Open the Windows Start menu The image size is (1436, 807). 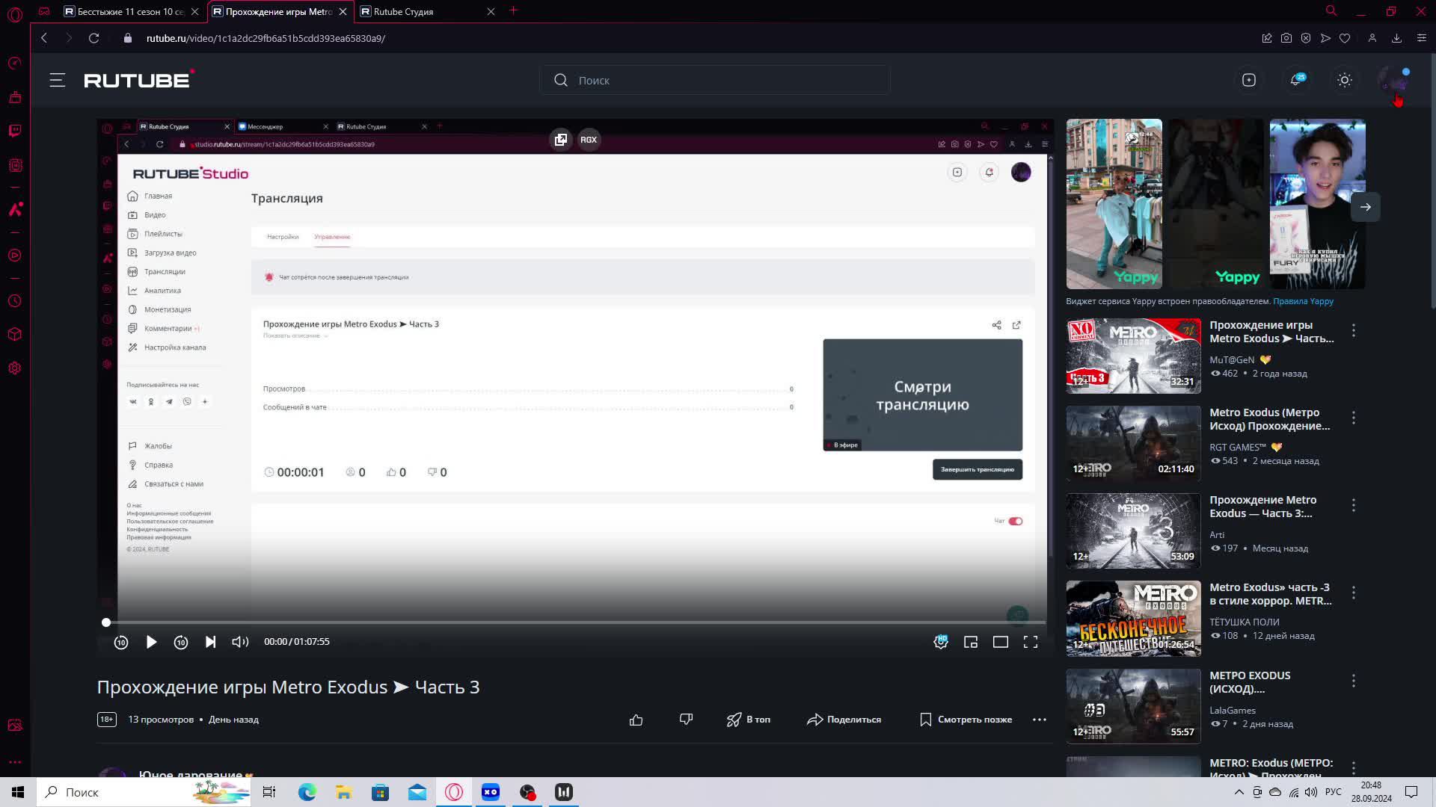click(x=18, y=792)
